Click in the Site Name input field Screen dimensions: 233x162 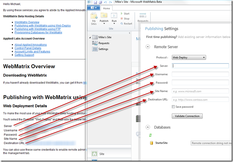200,91
